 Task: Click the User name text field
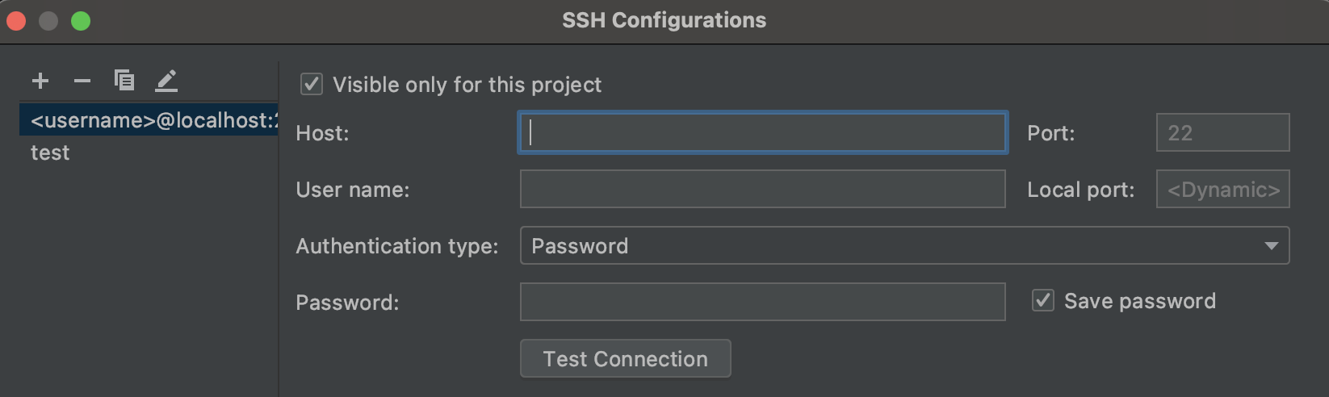(x=762, y=189)
